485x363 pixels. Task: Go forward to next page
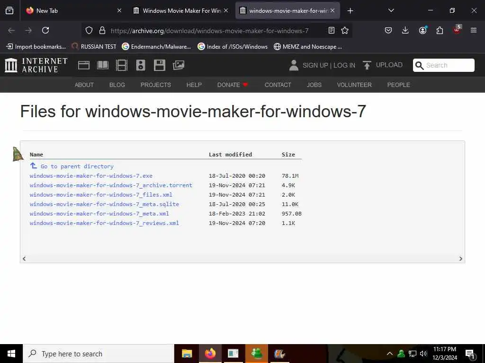(x=28, y=30)
